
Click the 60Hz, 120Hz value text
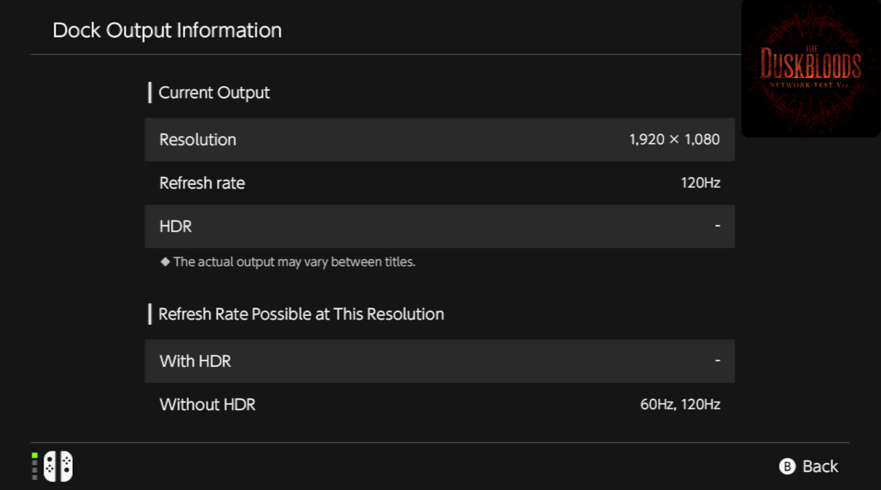(x=680, y=405)
